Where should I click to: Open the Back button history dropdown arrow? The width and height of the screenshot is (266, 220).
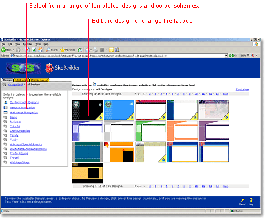[13, 50]
